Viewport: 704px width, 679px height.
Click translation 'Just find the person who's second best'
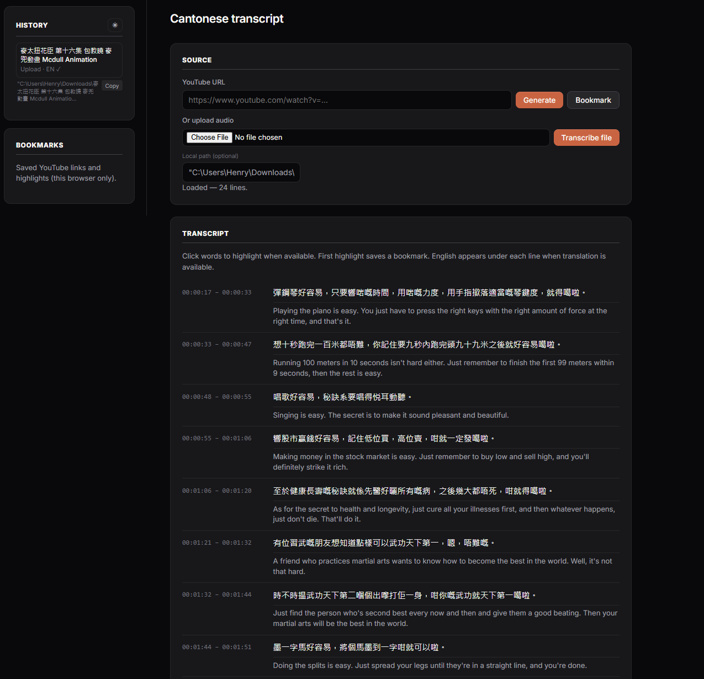click(x=445, y=618)
